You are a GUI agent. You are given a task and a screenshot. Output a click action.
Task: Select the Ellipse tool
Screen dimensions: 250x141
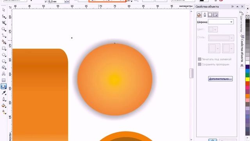tap(4, 55)
